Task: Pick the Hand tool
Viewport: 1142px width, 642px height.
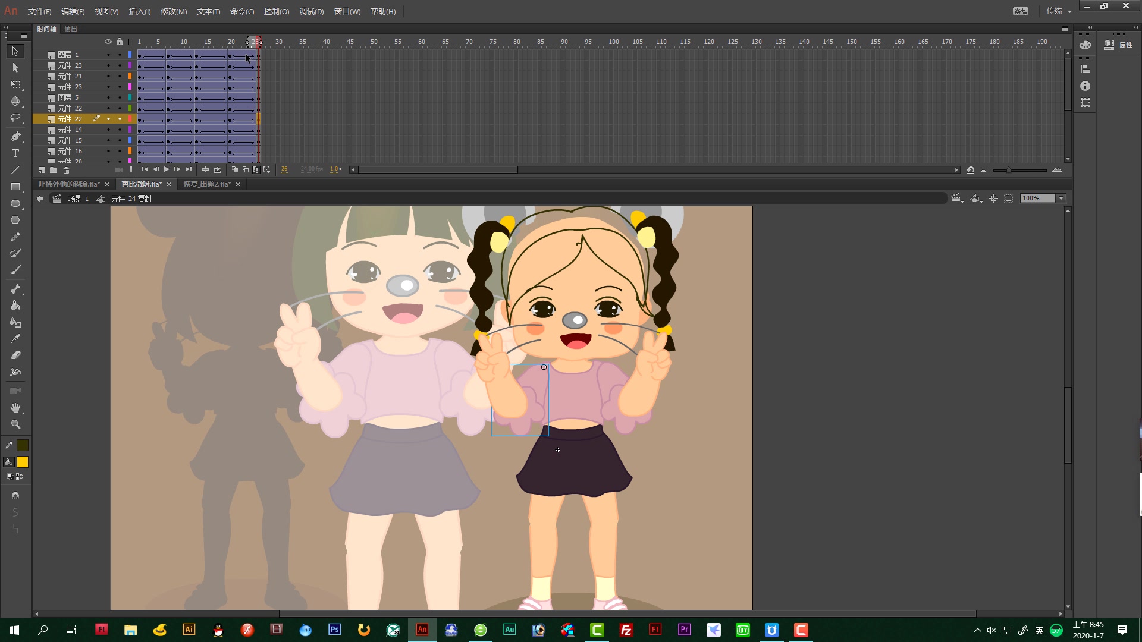Action: click(x=15, y=408)
